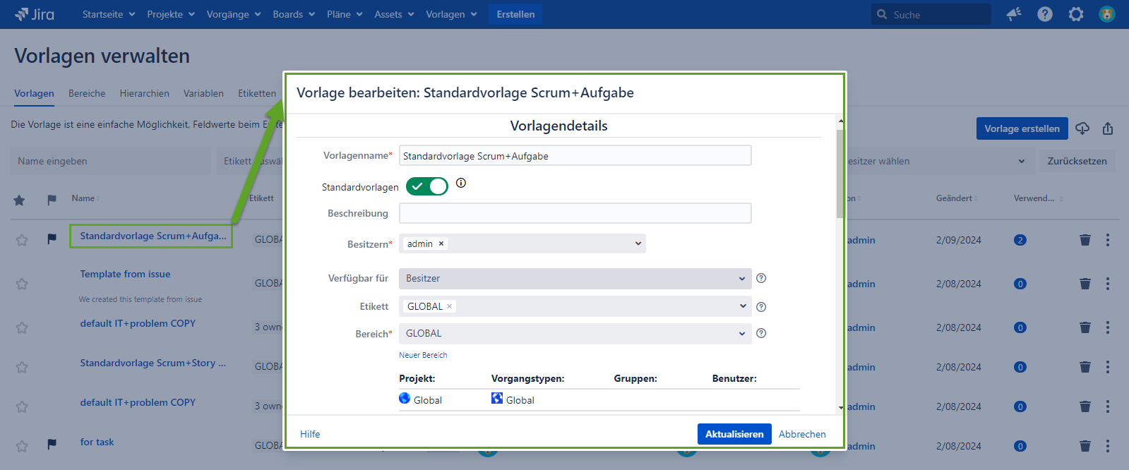Click the user profile avatar

click(x=1106, y=14)
